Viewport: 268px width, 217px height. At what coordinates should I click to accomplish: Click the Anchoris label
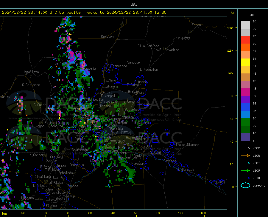point(77,165)
